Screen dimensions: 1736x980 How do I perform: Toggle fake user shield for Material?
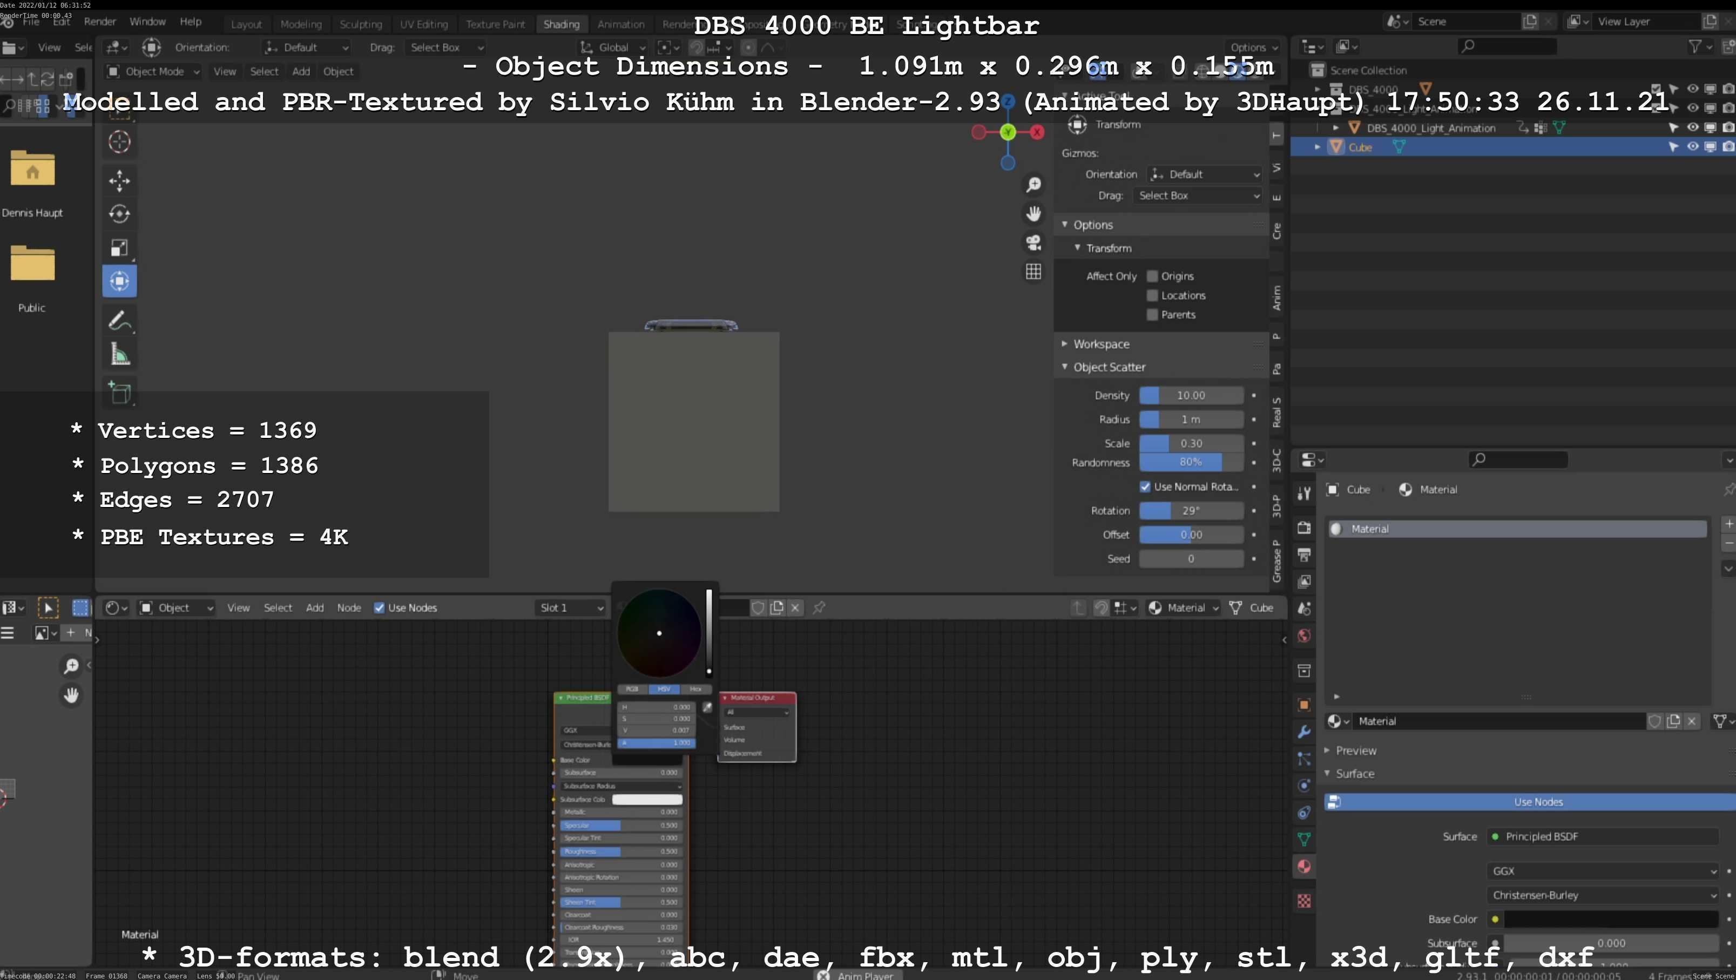(1654, 721)
